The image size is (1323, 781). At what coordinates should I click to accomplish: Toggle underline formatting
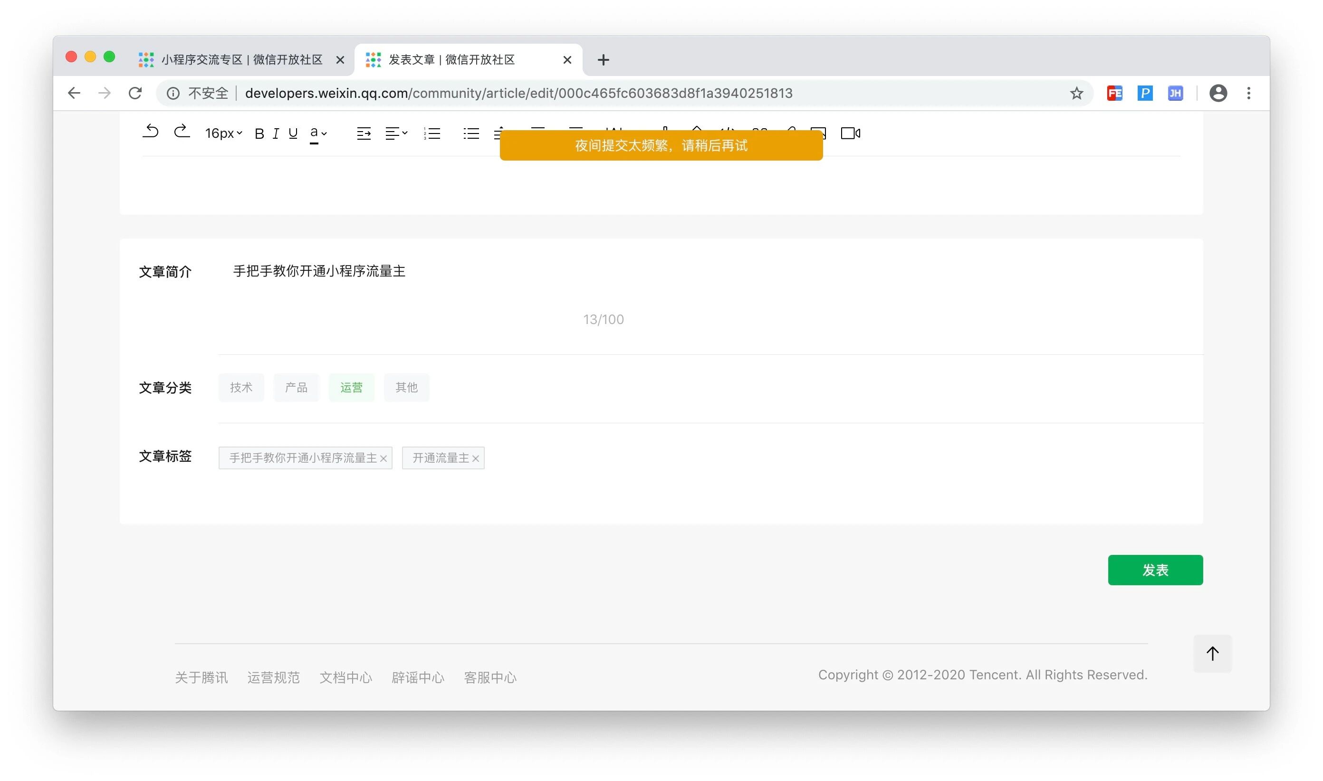coord(293,133)
